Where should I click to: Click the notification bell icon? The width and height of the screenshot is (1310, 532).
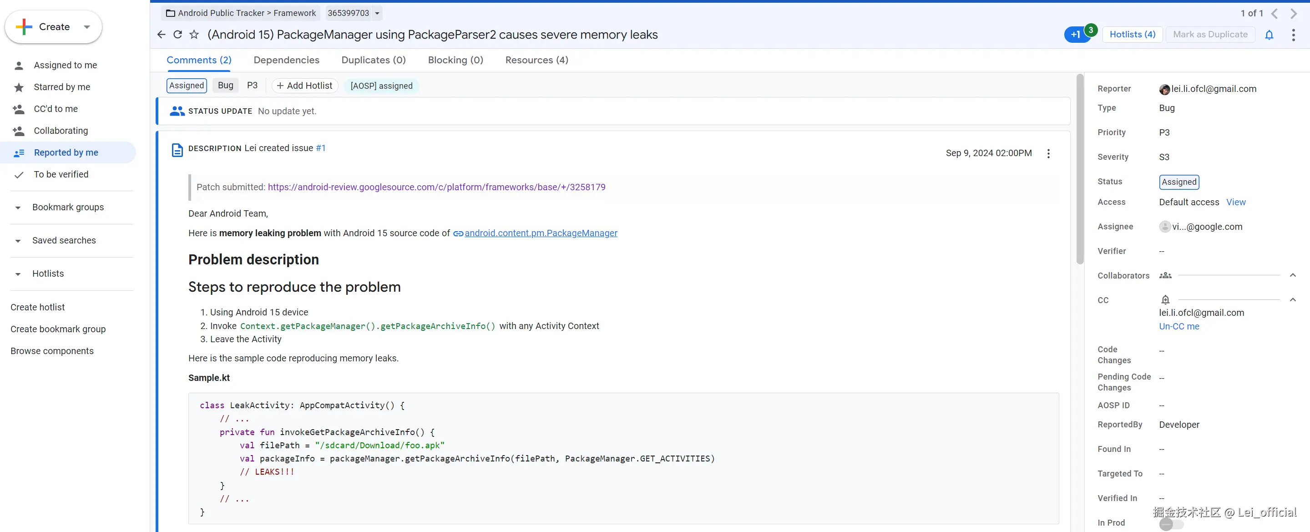point(1269,35)
